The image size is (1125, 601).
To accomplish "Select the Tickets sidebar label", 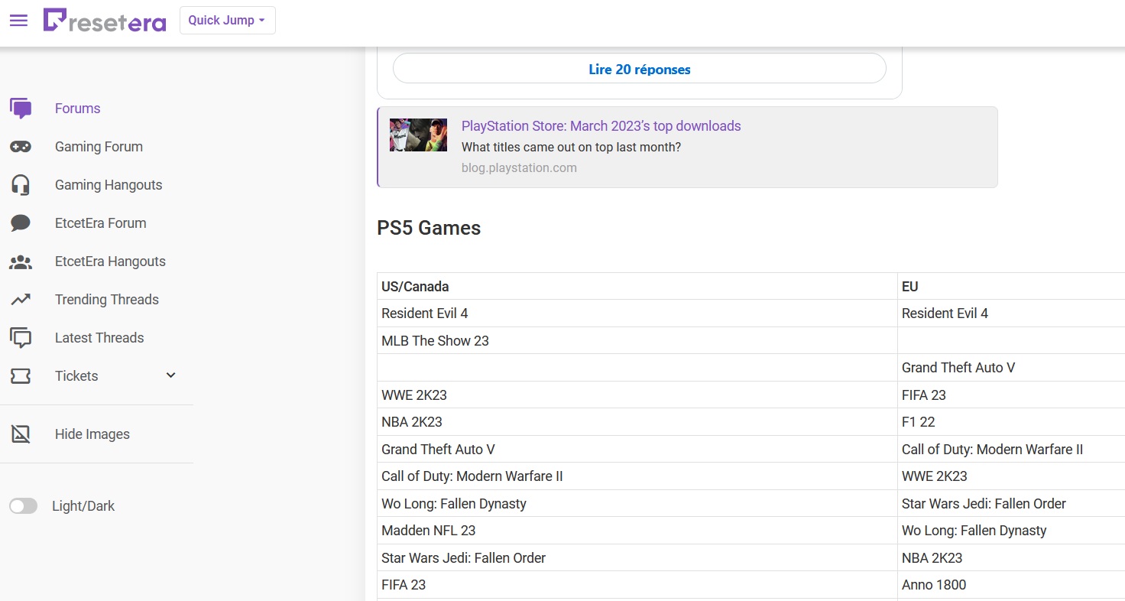I will pyautogui.click(x=76, y=376).
